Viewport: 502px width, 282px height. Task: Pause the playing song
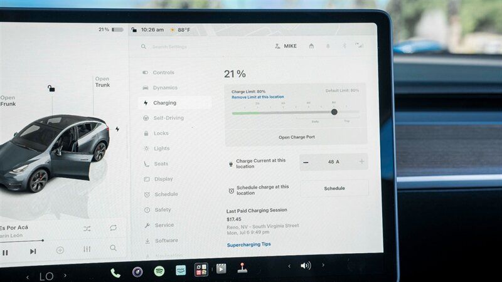tap(5, 253)
